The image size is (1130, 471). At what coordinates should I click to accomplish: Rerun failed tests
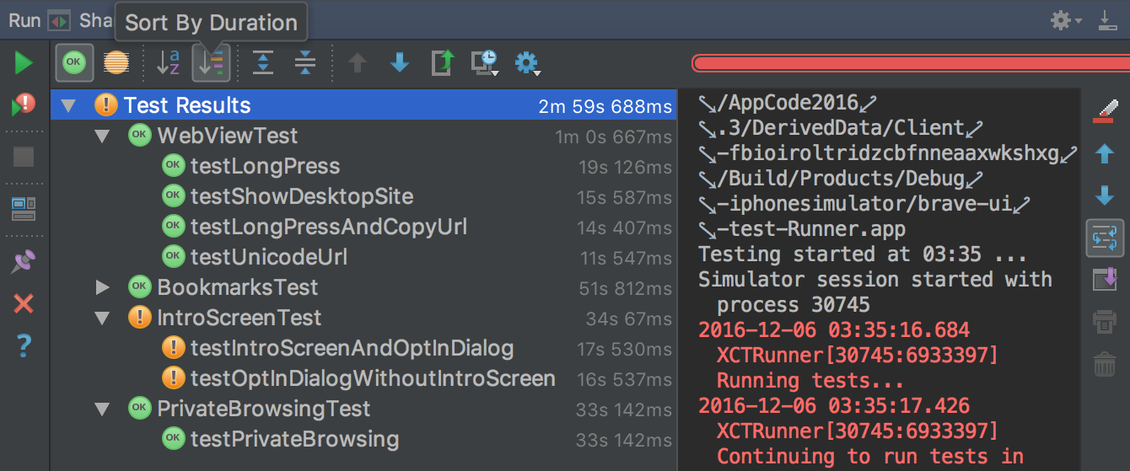point(23,106)
